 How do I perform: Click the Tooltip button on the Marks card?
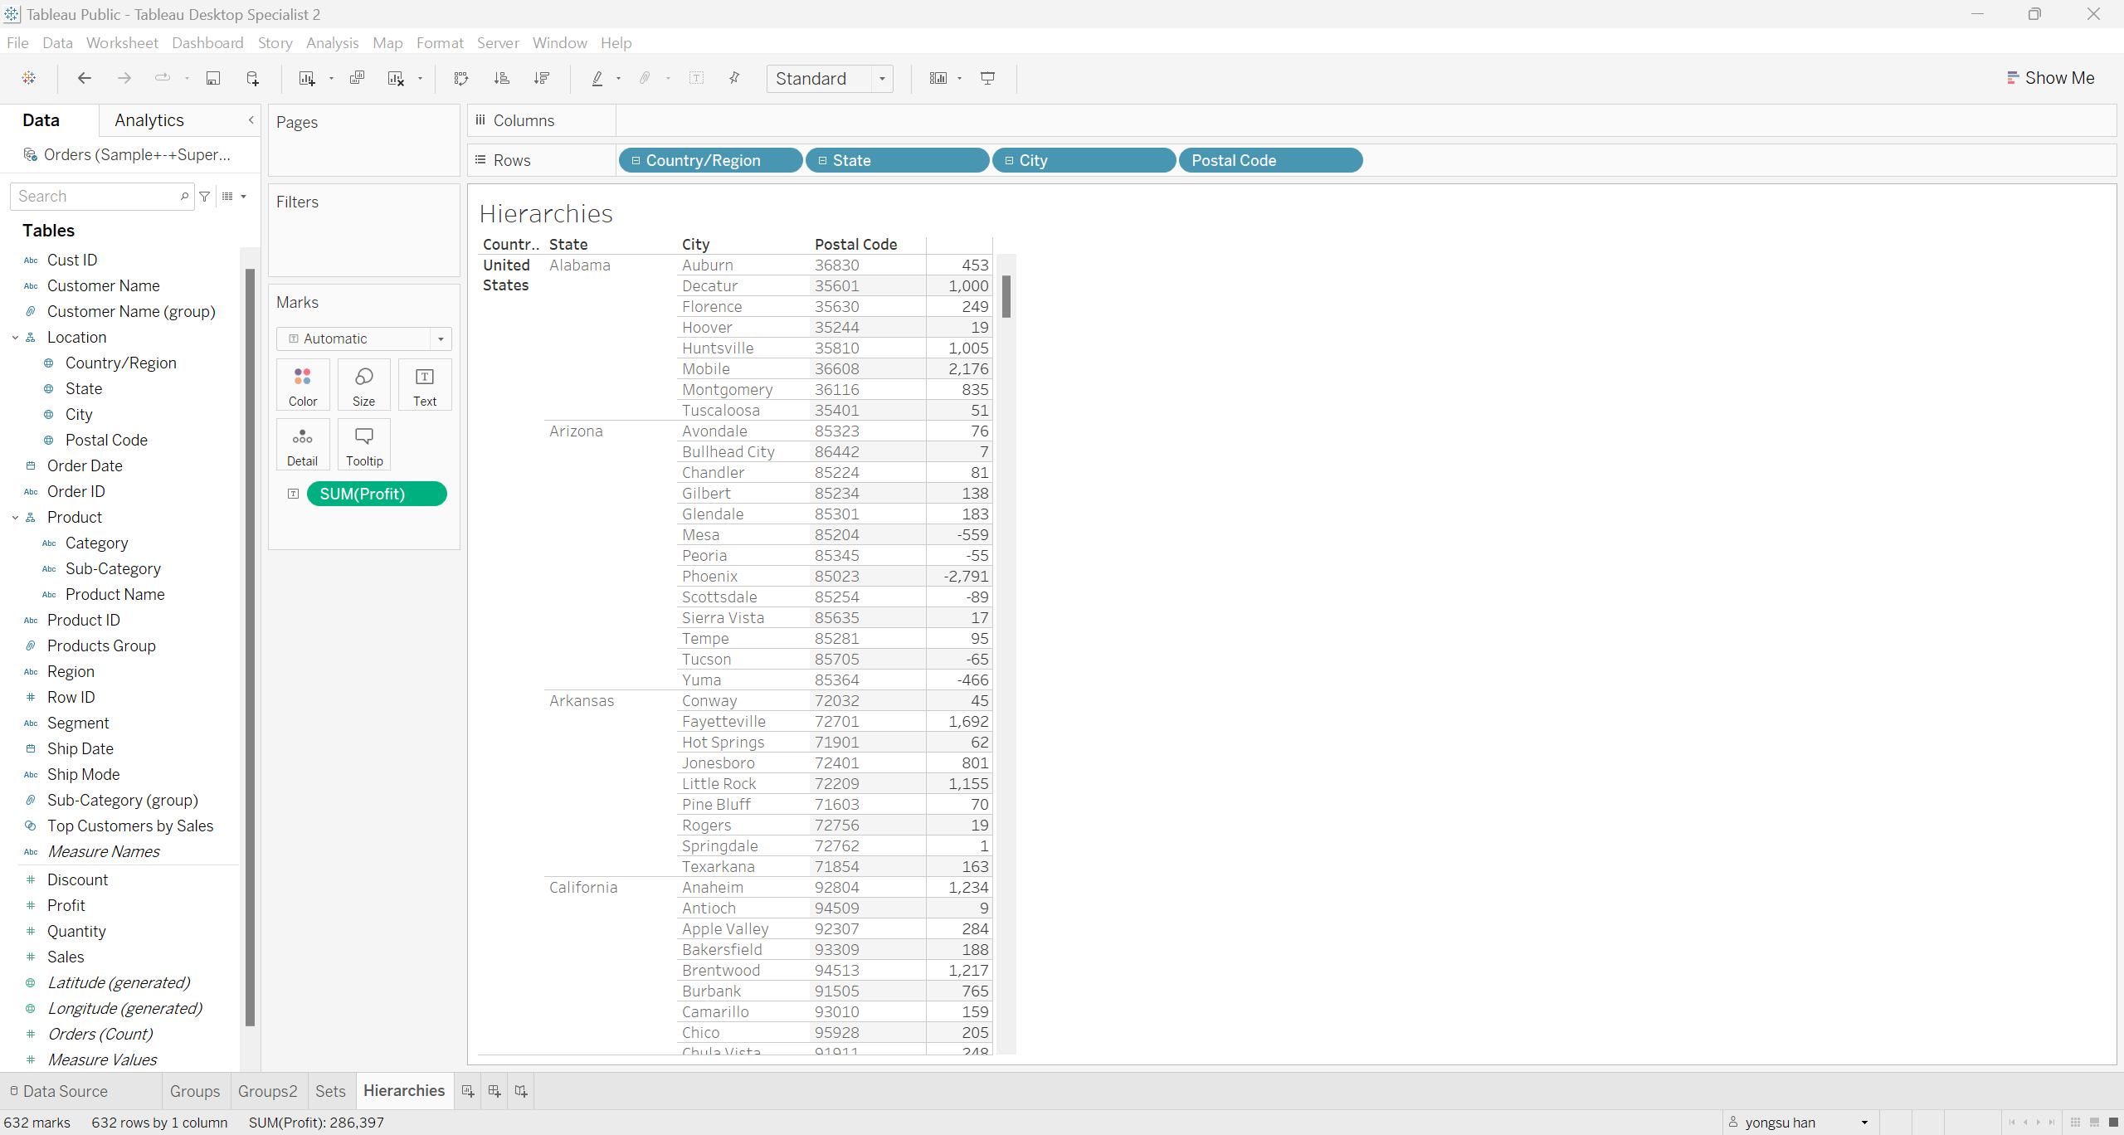click(x=364, y=445)
